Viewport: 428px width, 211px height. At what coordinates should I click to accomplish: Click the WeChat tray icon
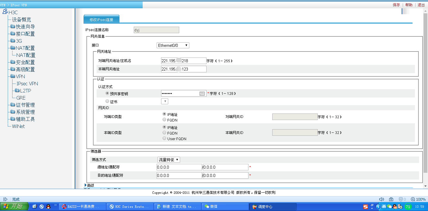389,207
